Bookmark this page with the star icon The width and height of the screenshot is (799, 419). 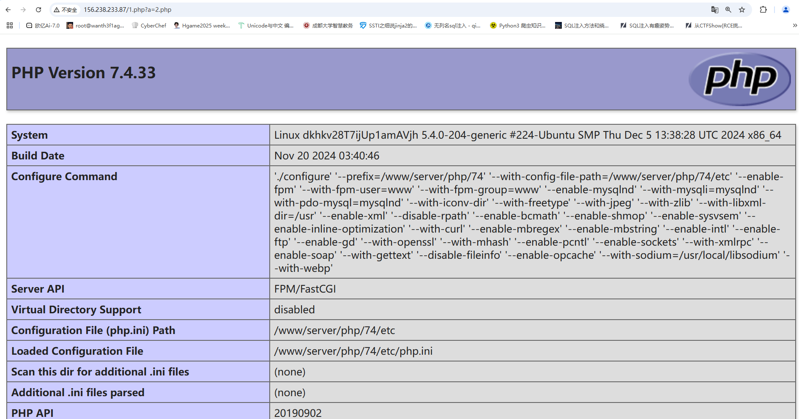(742, 10)
